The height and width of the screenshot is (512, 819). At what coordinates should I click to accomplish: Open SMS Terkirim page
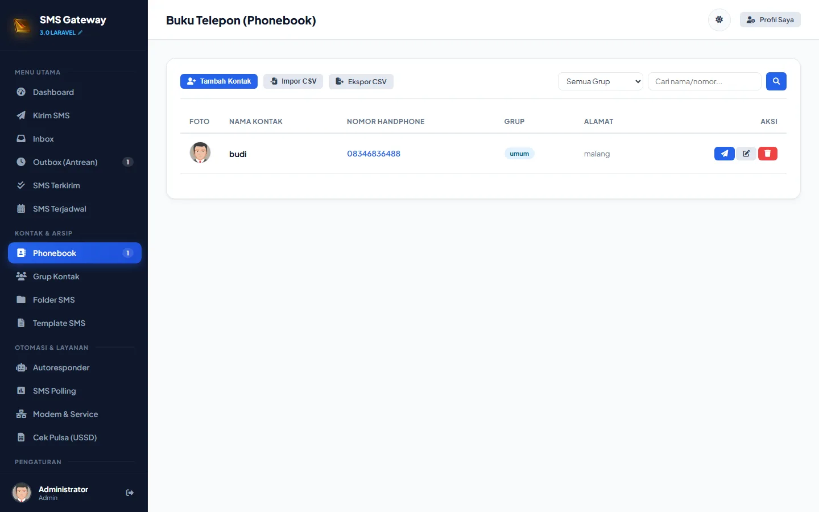pos(75,185)
